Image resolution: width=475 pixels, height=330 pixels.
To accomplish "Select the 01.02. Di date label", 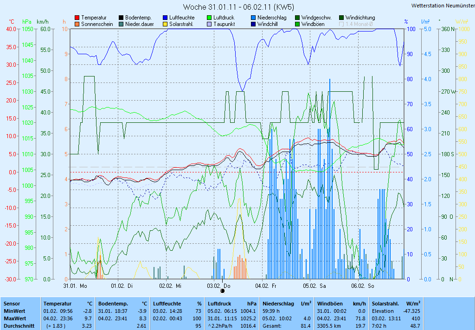I will [x=124, y=286].
